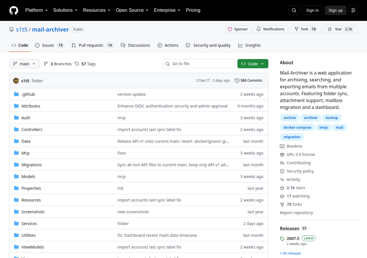This screenshot has width=367, height=258.
Task: Open the Models folder icon
Action: [16, 176]
